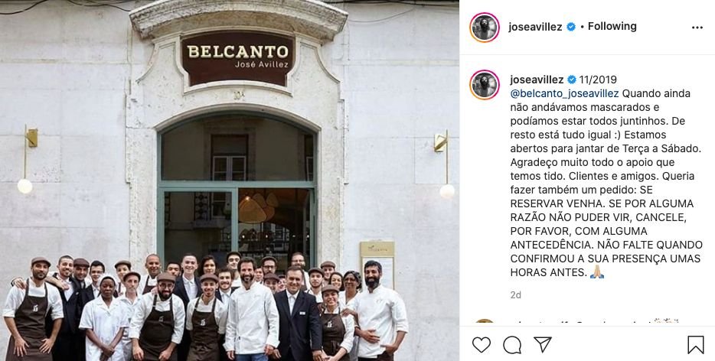The width and height of the screenshot is (715, 361).
Task: Open joseavillez username in the header
Action: (x=535, y=27)
